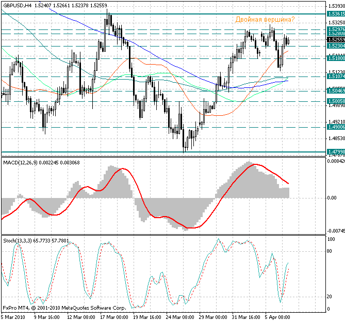Select the 1.53615 price level label
Viewport: 345px width, 321px height.
coord(336,14)
